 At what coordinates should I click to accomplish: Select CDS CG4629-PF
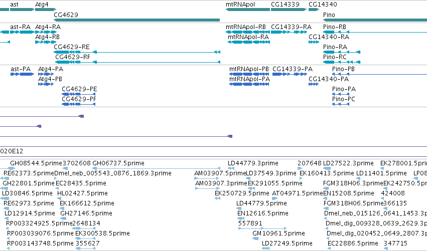pos(79,104)
